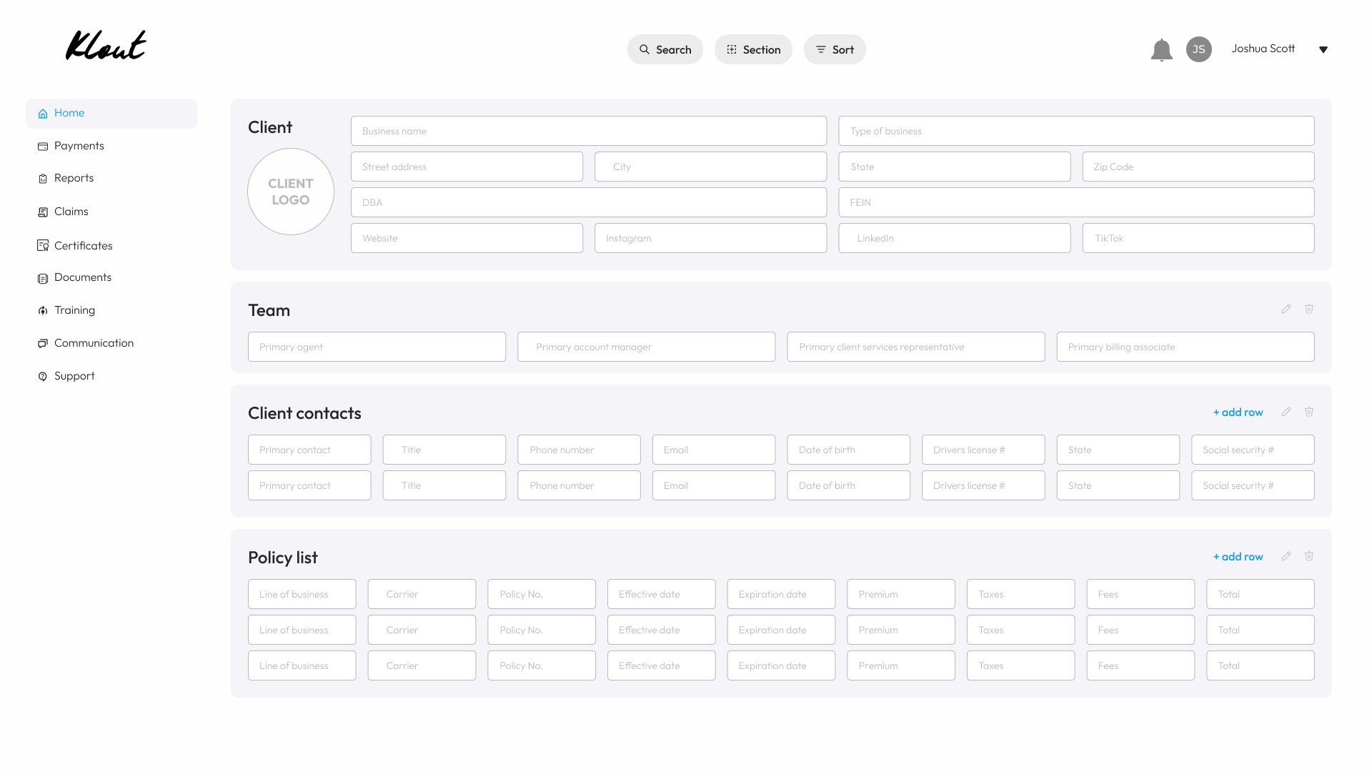Click the Klout logo
The height and width of the screenshot is (772, 1372).
click(106, 45)
